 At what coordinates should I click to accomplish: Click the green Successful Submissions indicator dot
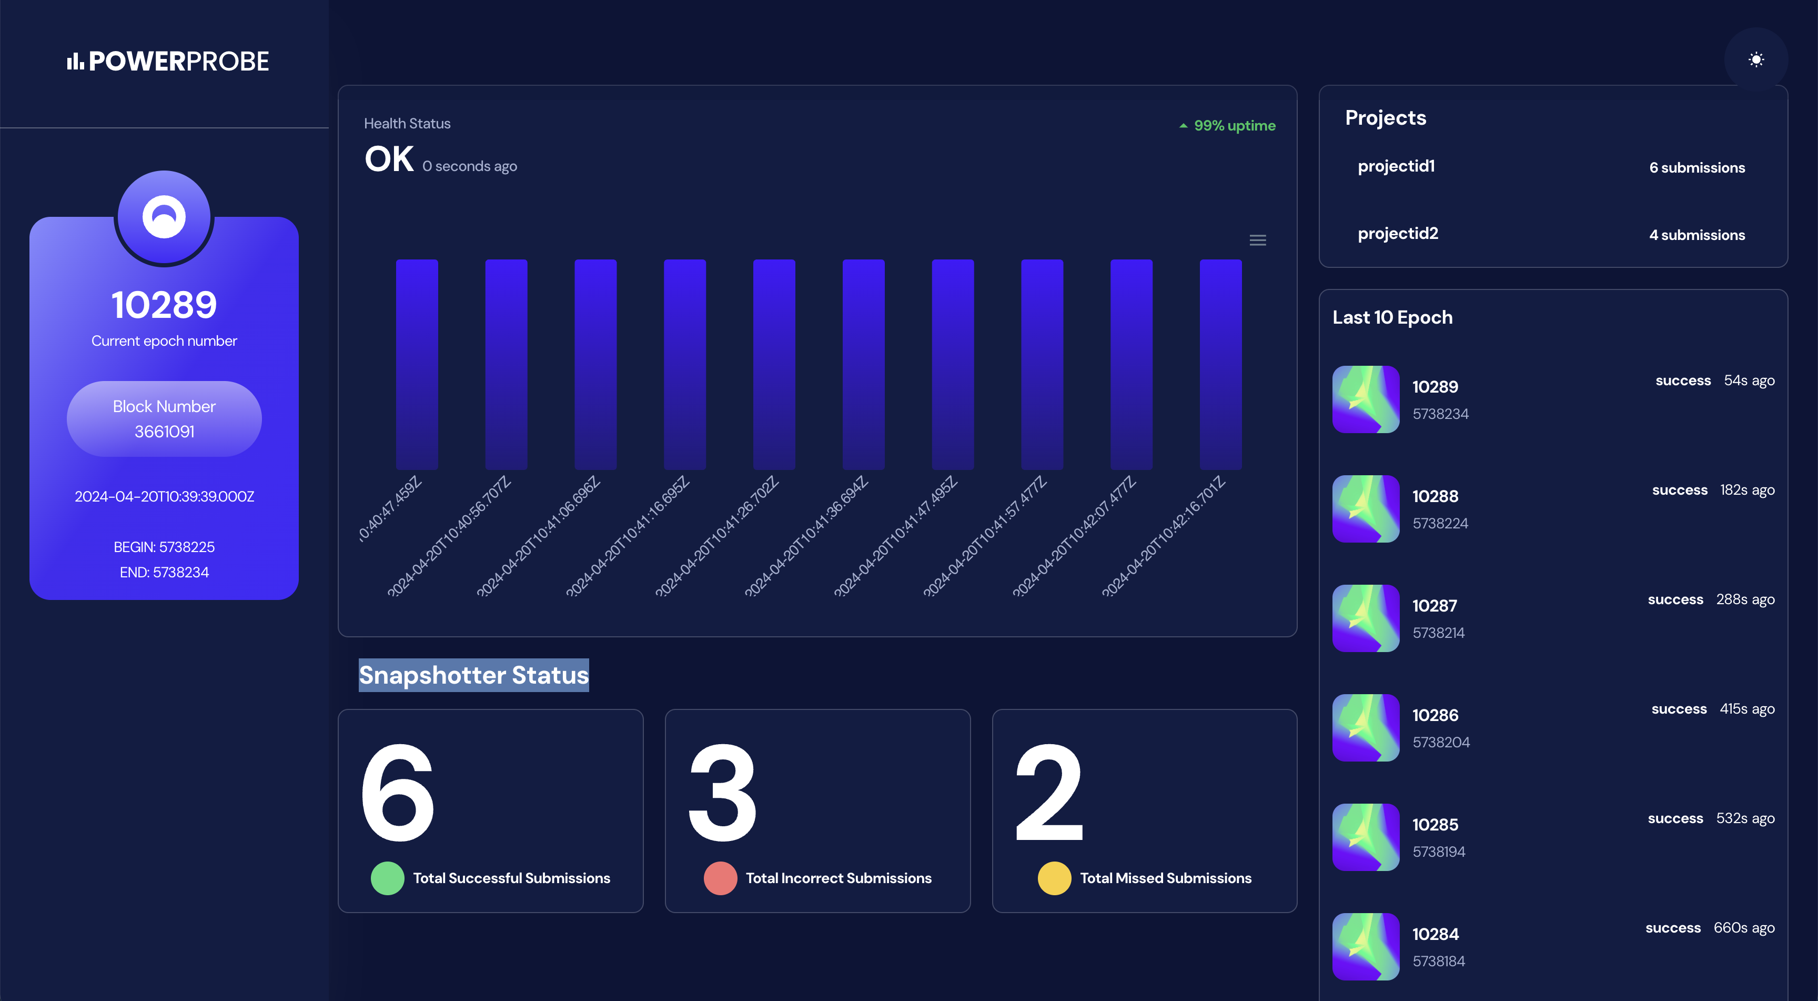coord(388,877)
